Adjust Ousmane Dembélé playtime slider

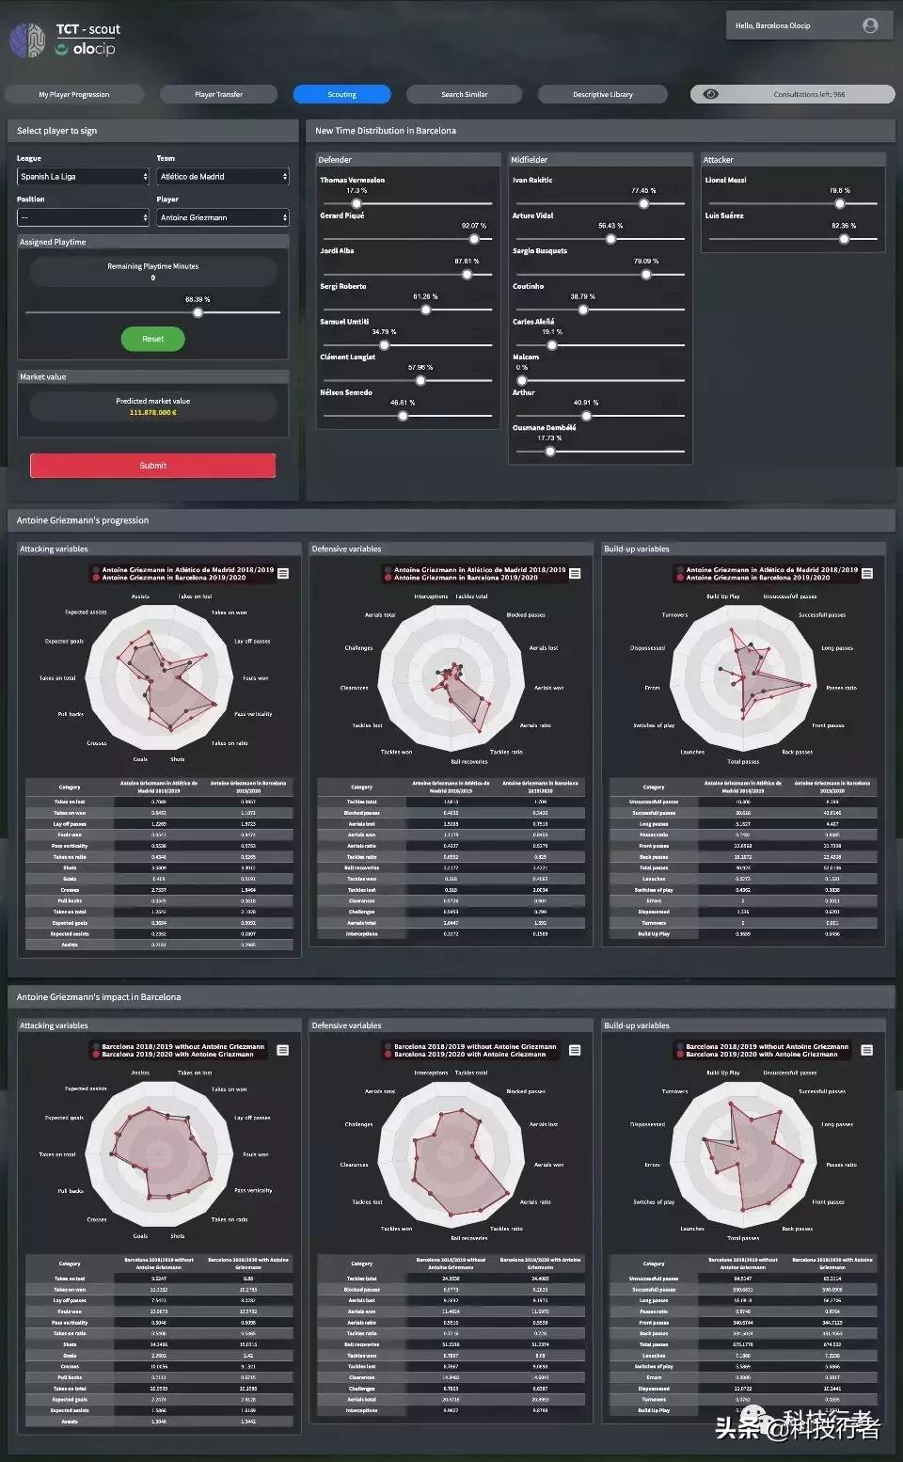coord(550,452)
